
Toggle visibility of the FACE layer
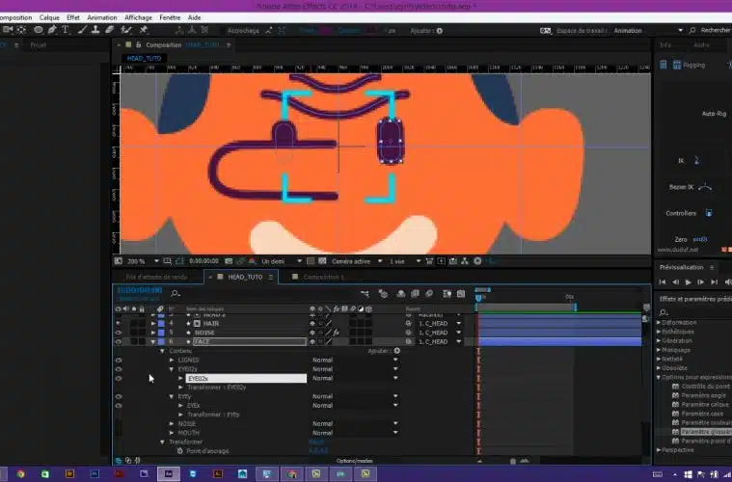[x=118, y=341]
